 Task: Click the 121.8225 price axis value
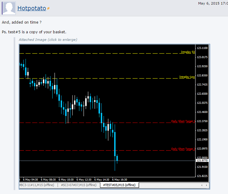[202, 176]
